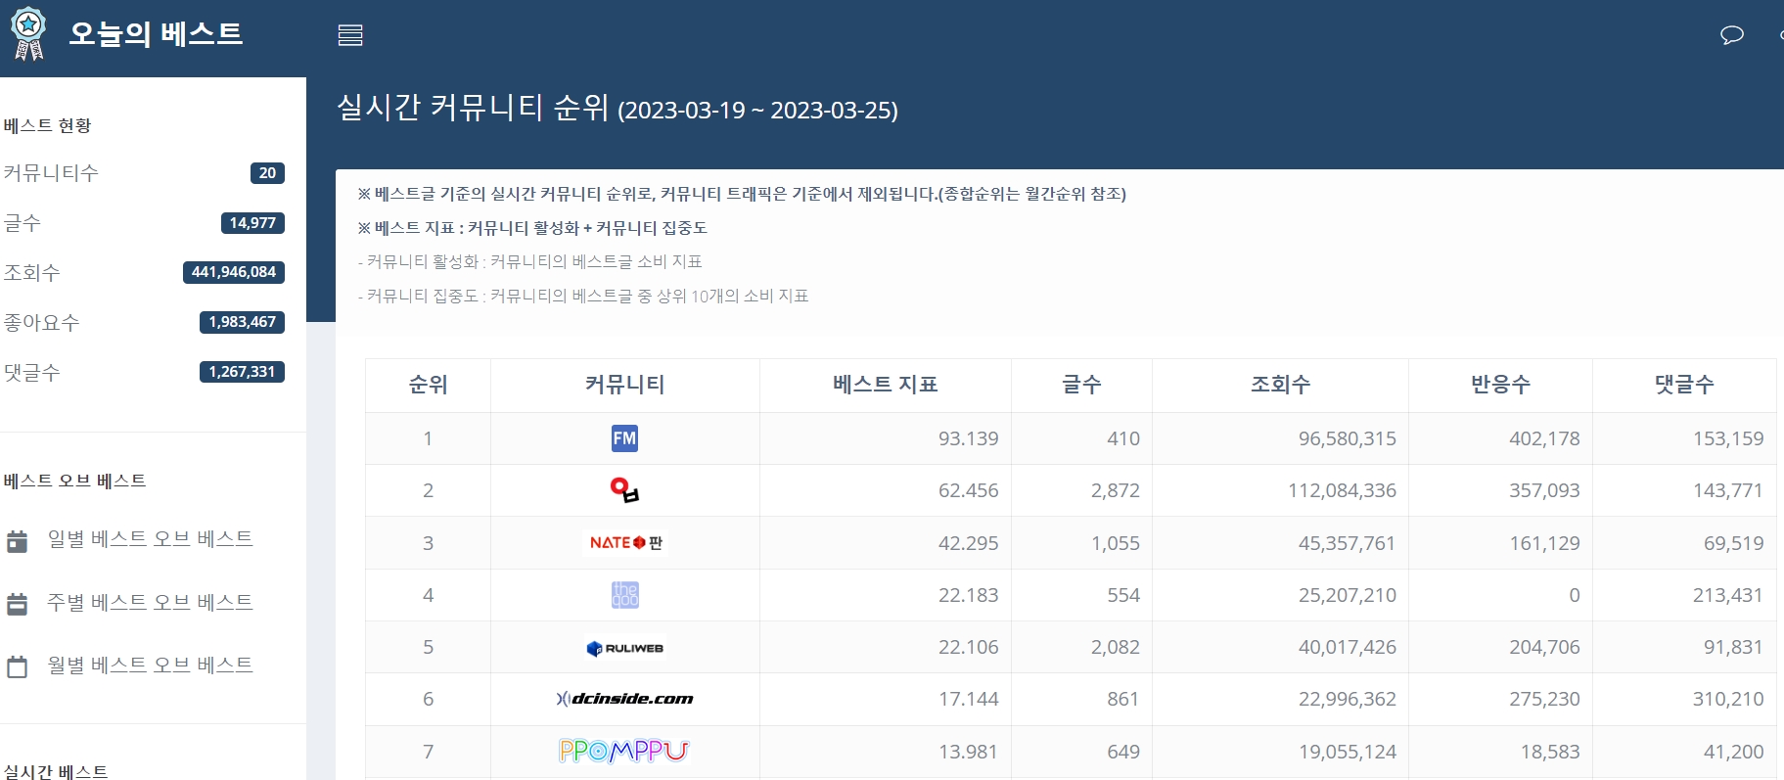
Task: Click the 커뮤니티수 sidebar item
Action: click(51, 173)
